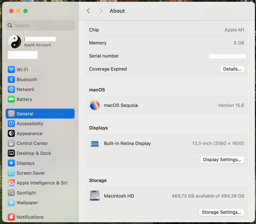The height and width of the screenshot is (224, 256).
Task: Select Bluetooth label in the sidebar
Action: coord(27,80)
